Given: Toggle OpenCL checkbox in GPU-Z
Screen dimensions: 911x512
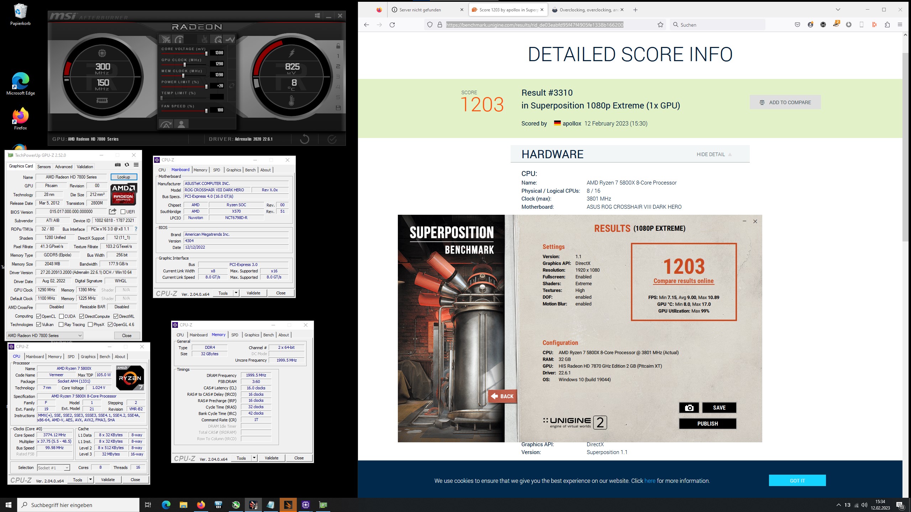Looking at the screenshot, I should point(39,316).
